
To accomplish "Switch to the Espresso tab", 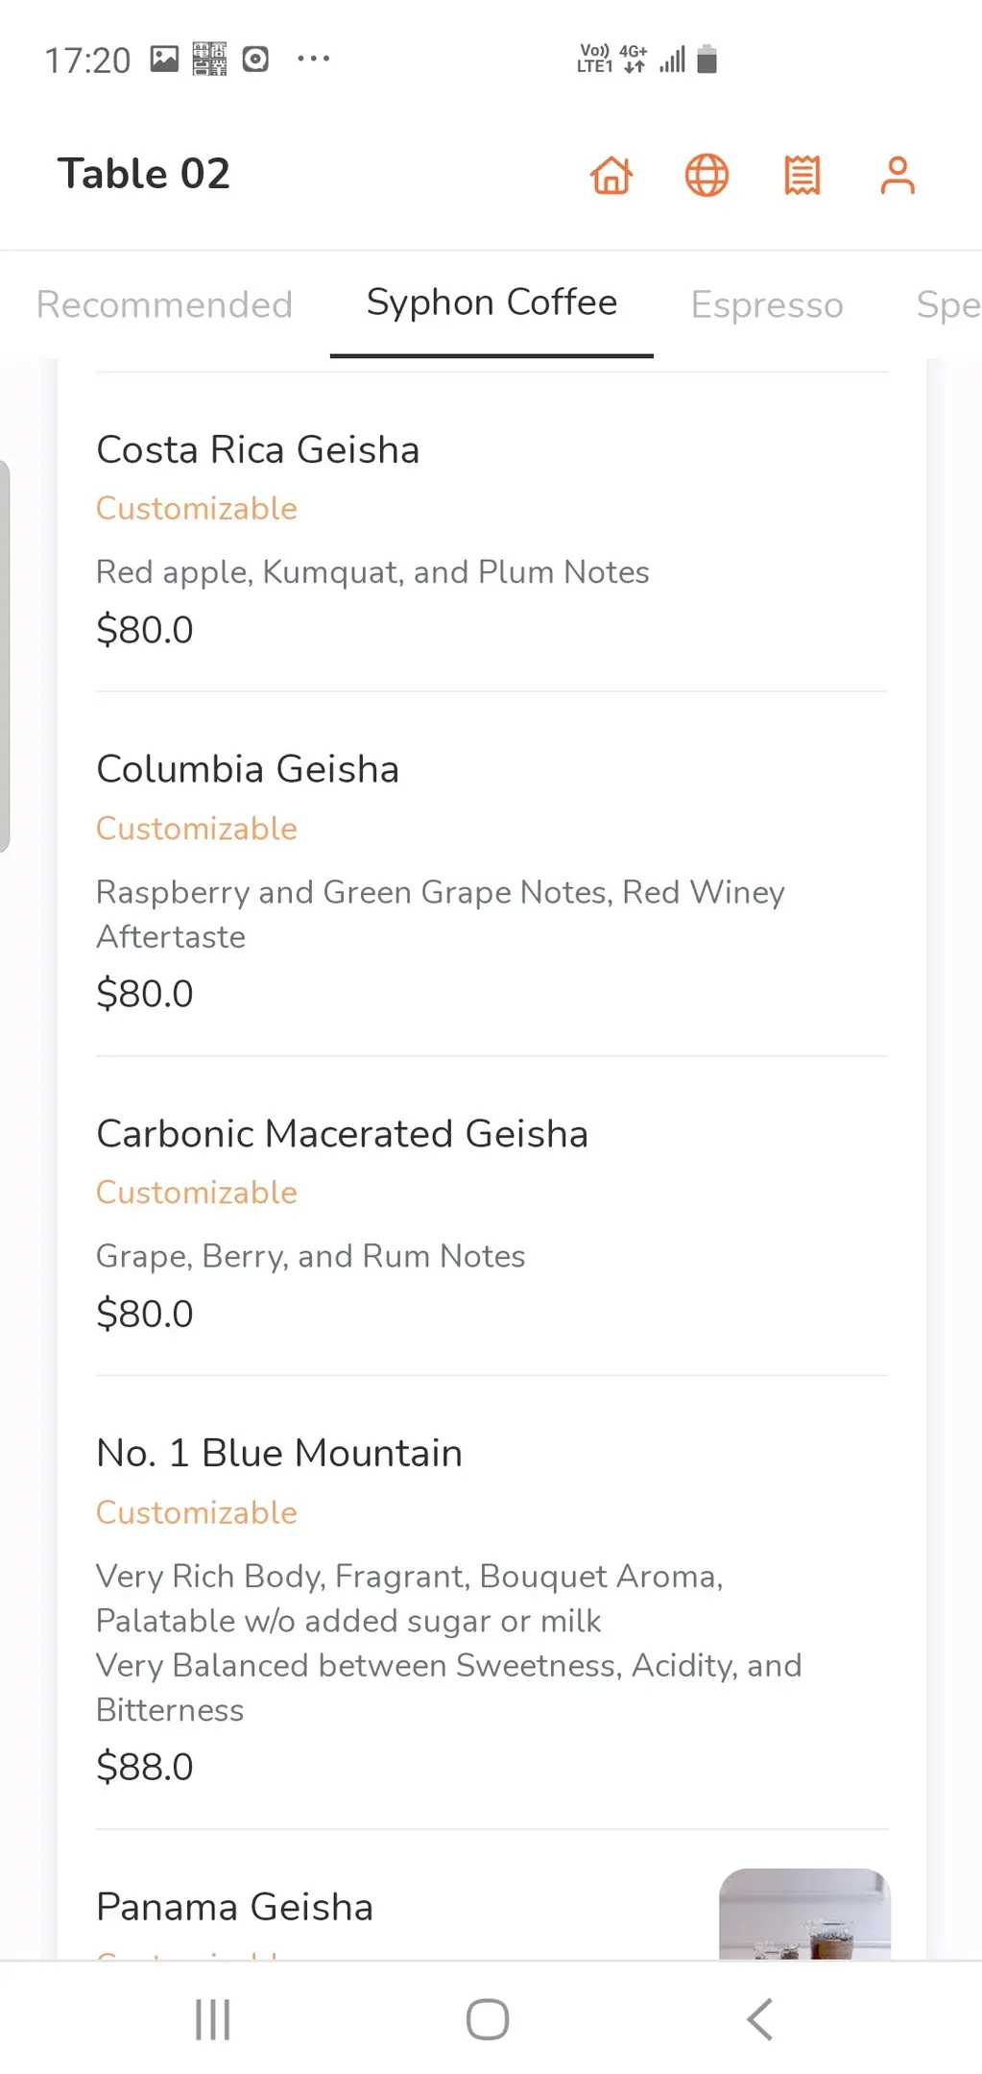I will coord(767,304).
